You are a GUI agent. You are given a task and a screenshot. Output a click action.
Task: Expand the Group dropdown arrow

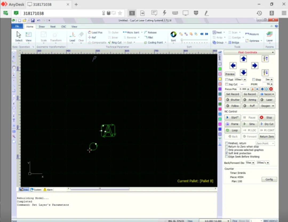[x=226, y=42]
